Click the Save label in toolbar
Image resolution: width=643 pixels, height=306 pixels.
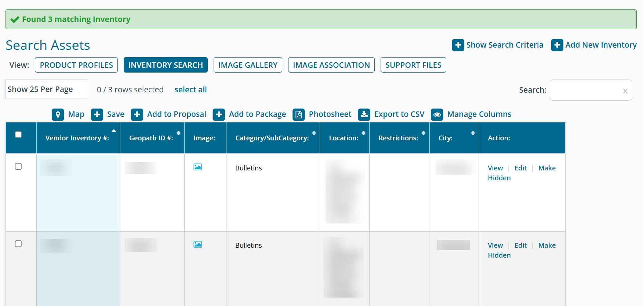(x=116, y=114)
